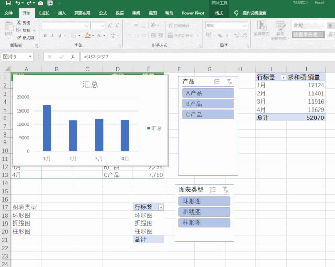This screenshot has height=267, width=335.
Task: Click the Format Painter (格式刷) button
Action: pos(25,38)
